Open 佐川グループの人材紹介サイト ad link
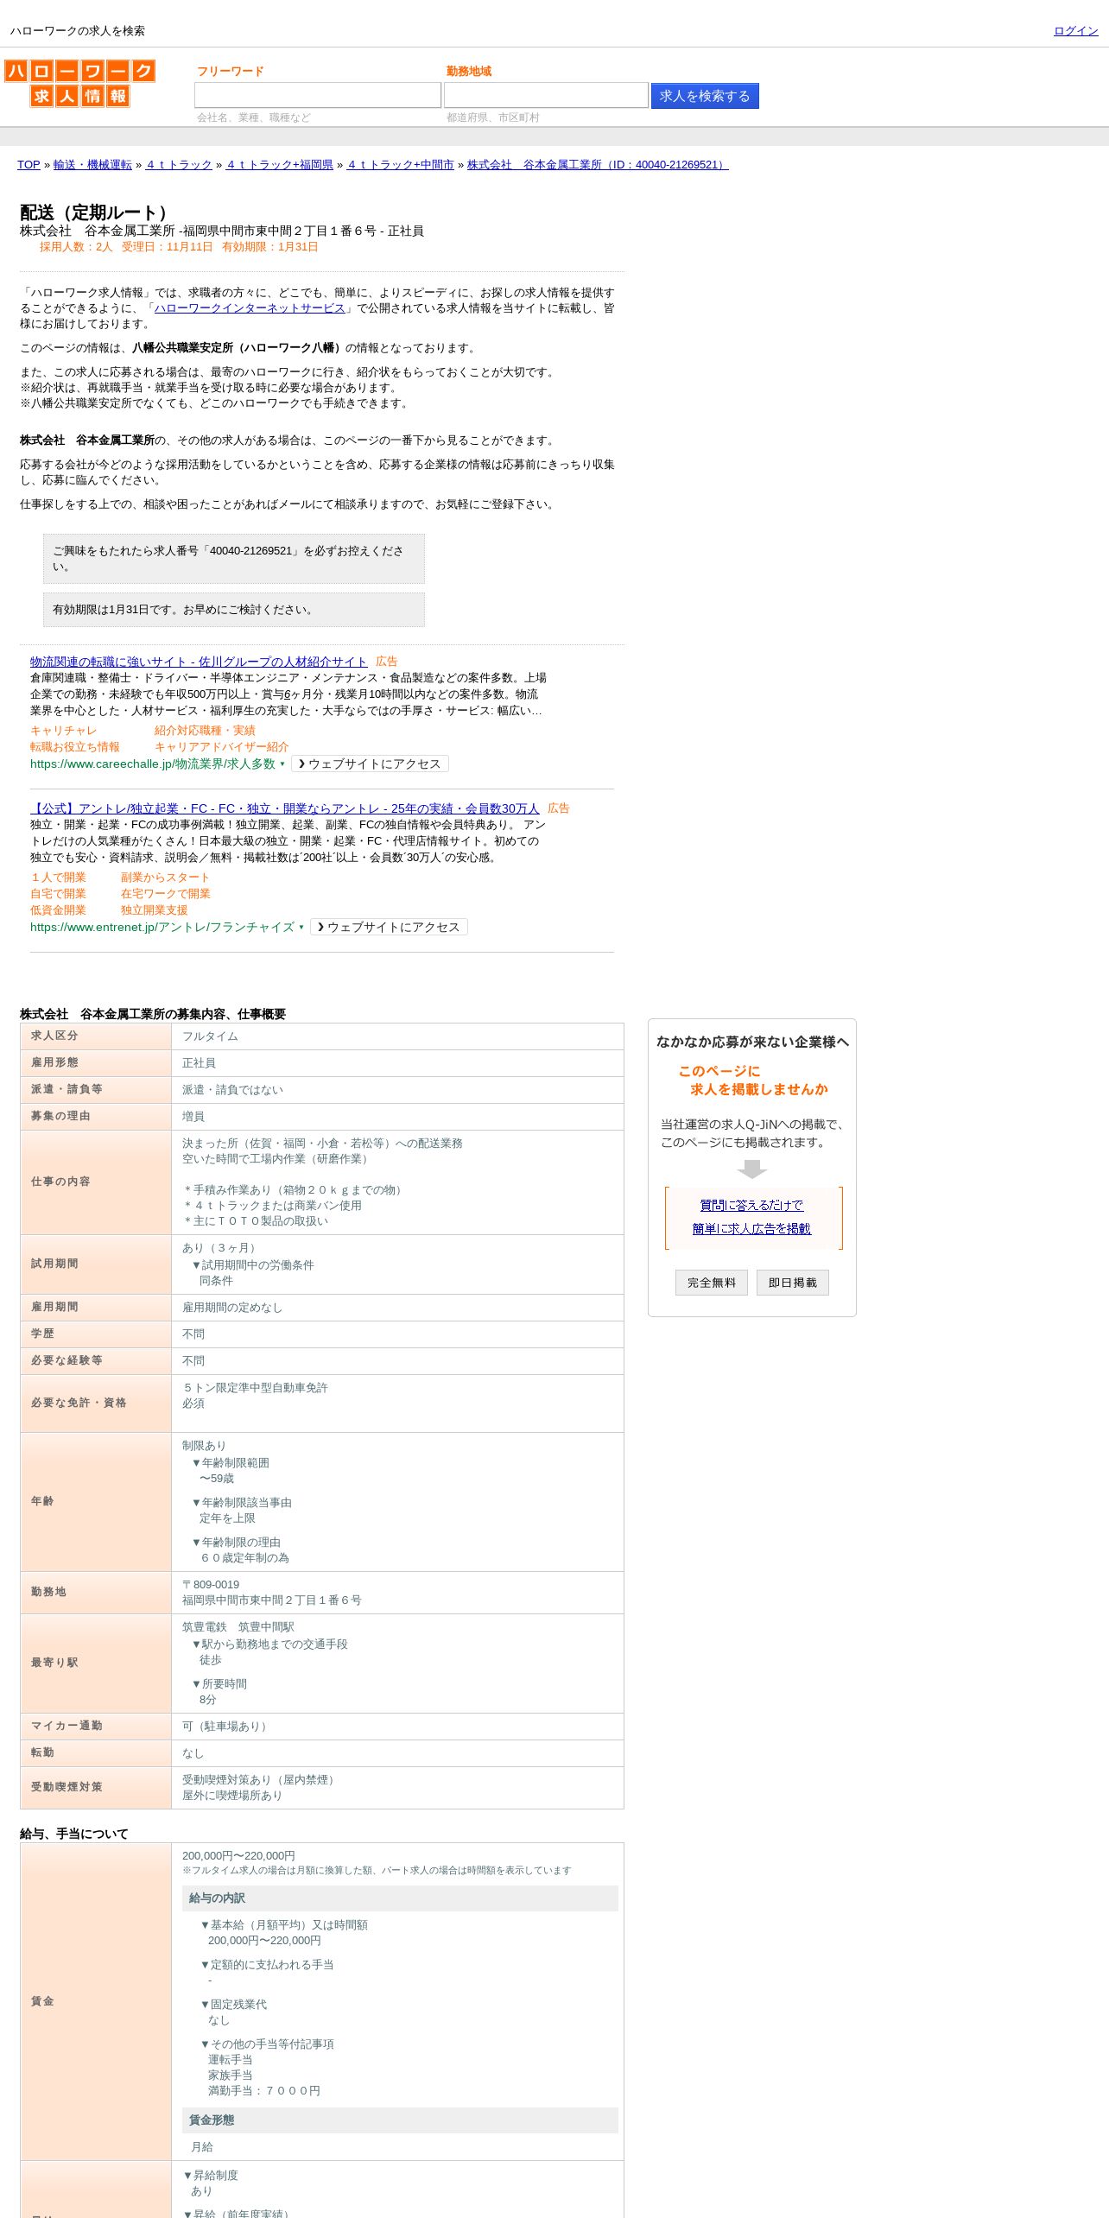Screen dimensions: 1109x2218 [199, 662]
